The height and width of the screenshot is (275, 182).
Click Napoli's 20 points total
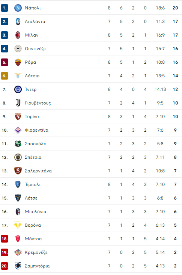(175, 8)
